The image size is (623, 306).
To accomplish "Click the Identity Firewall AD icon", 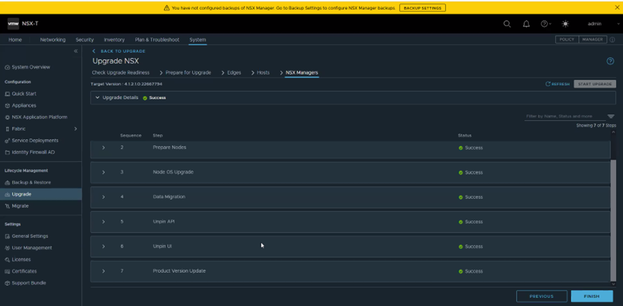I will pyautogui.click(x=7, y=153).
